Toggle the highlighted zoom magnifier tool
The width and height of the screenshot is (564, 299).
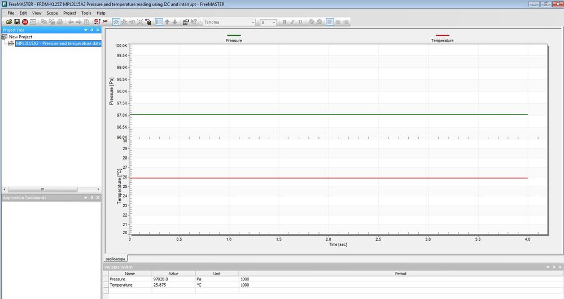coord(116,22)
